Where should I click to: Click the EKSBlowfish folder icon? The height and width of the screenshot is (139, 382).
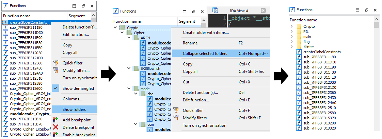(x=137, y=68)
